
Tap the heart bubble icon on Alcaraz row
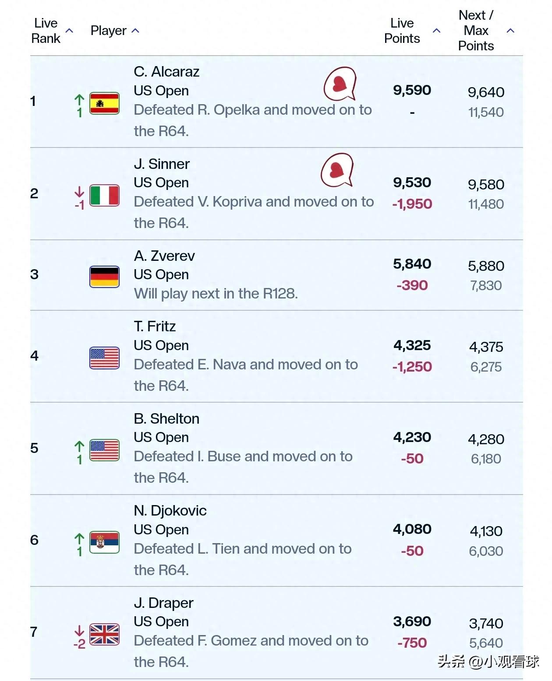pyautogui.click(x=340, y=84)
